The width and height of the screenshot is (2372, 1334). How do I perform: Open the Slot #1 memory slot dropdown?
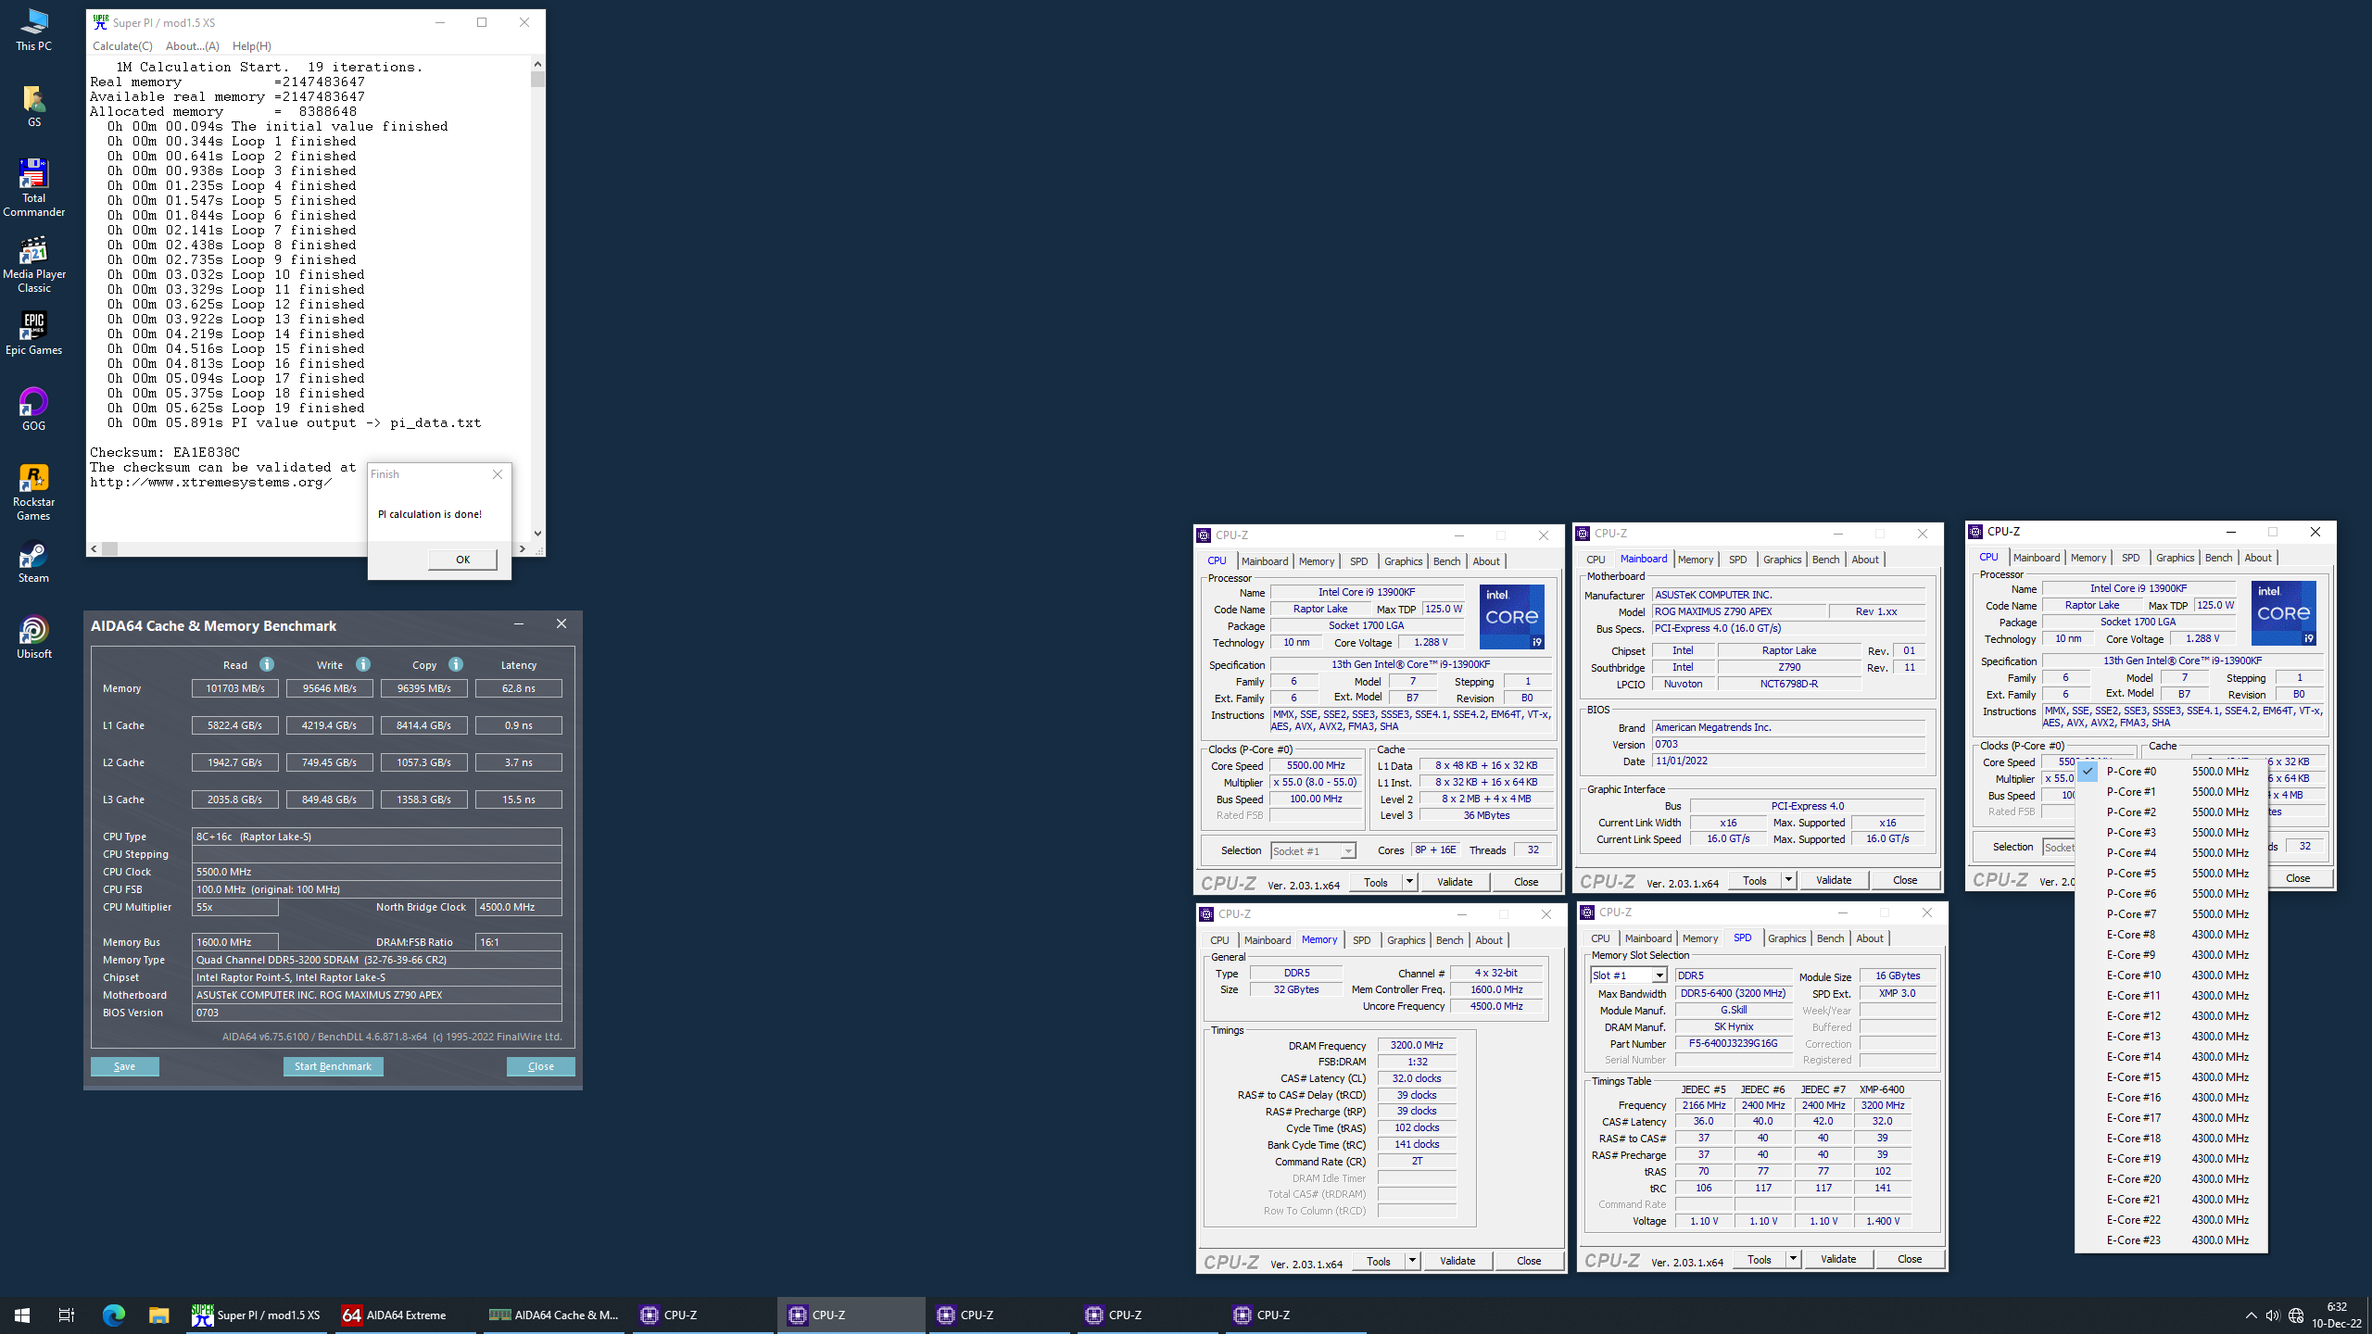pyautogui.click(x=1659, y=975)
